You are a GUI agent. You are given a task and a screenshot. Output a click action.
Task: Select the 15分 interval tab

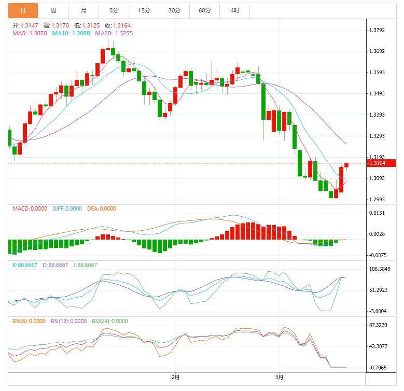(x=144, y=10)
